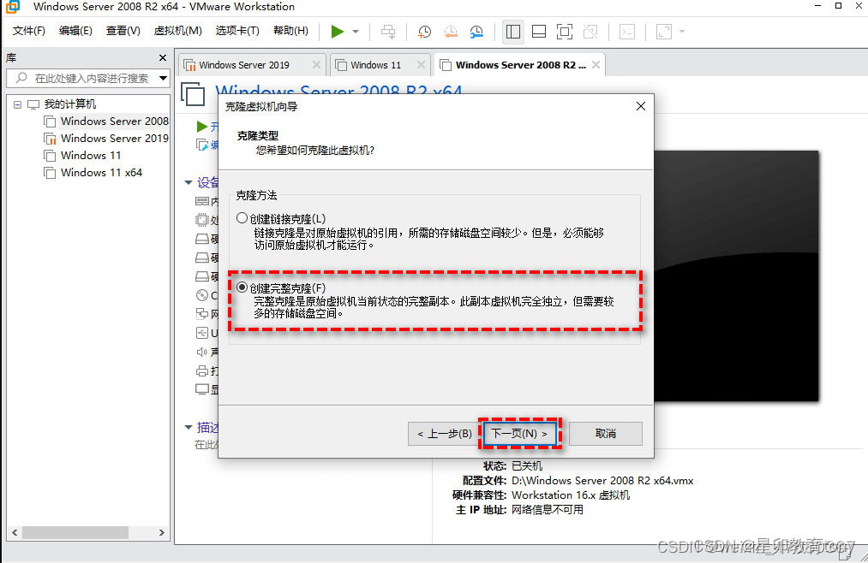Take a snapshot using the clock-plus icon
The image size is (868, 563).
point(424,32)
